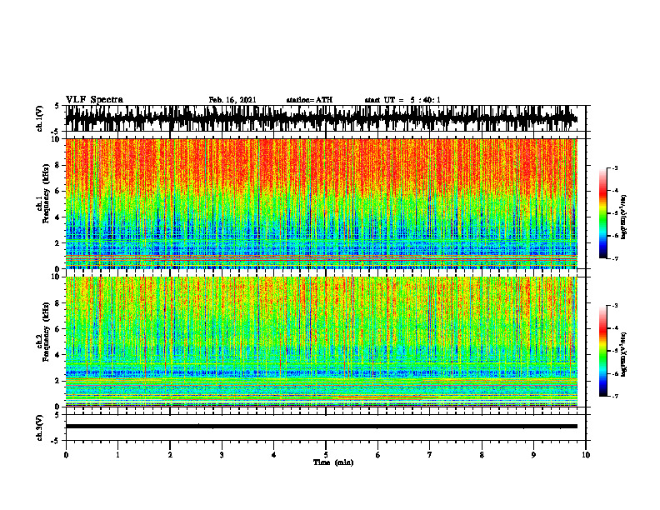Click time axis tick label '2'
Viewport: 660px width, 510px height.
click(170, 455)
